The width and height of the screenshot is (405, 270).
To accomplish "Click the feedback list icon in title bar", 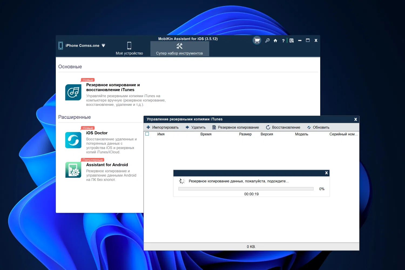I will tap(292, 40).
